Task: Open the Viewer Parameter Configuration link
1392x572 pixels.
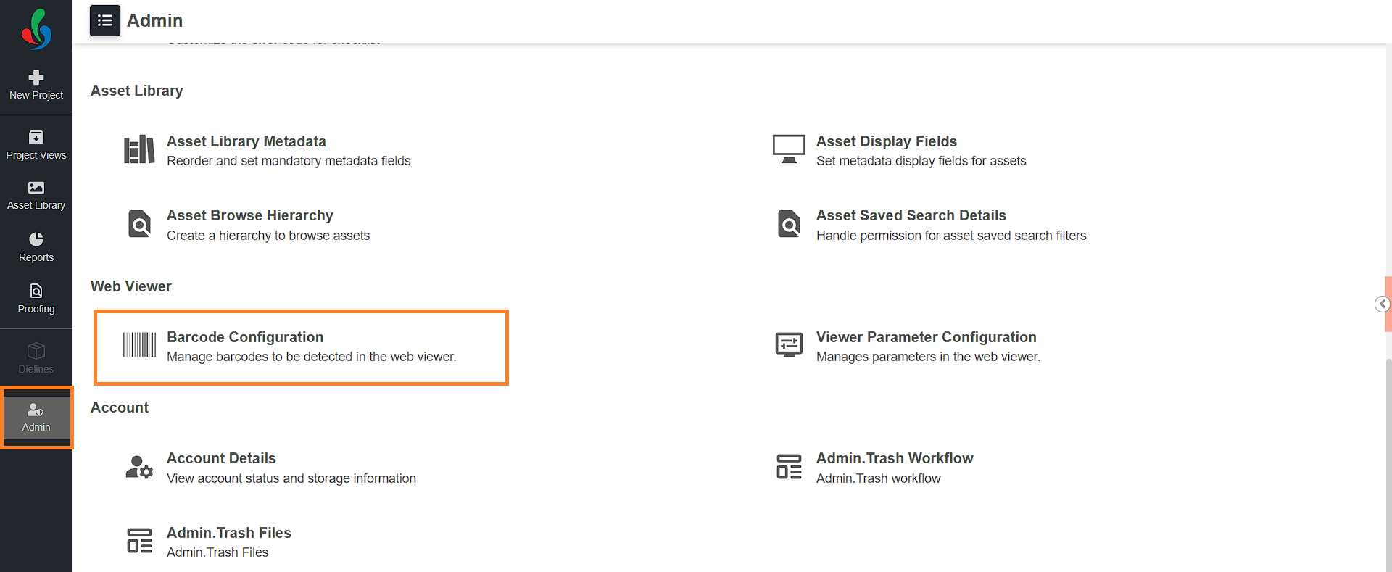Action: pos(926,337)
